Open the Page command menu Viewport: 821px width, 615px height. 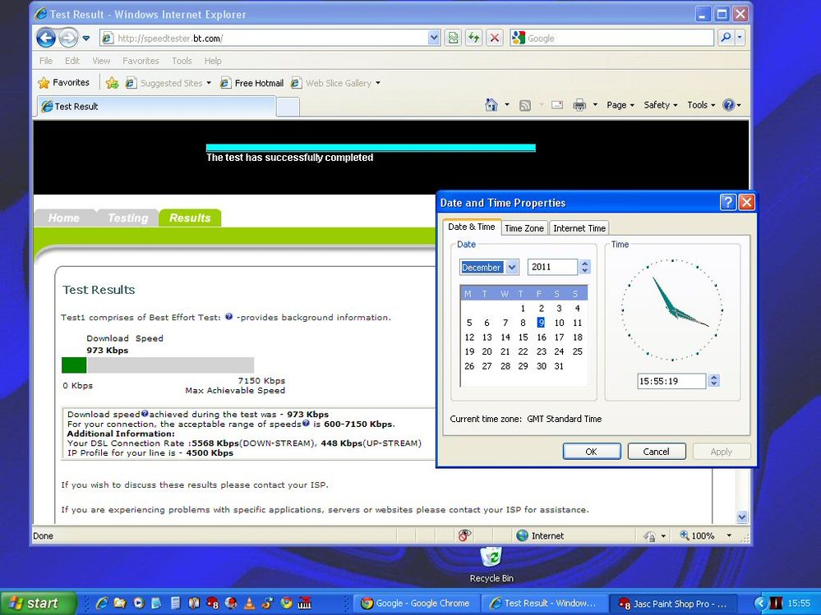pos(620,104)
